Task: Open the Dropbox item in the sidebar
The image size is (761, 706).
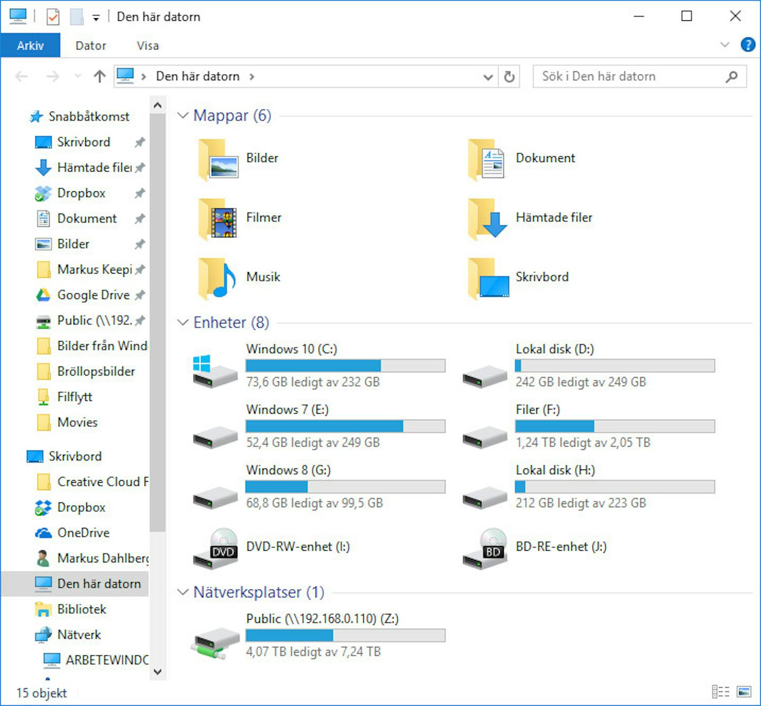Action: click(81, 193)
